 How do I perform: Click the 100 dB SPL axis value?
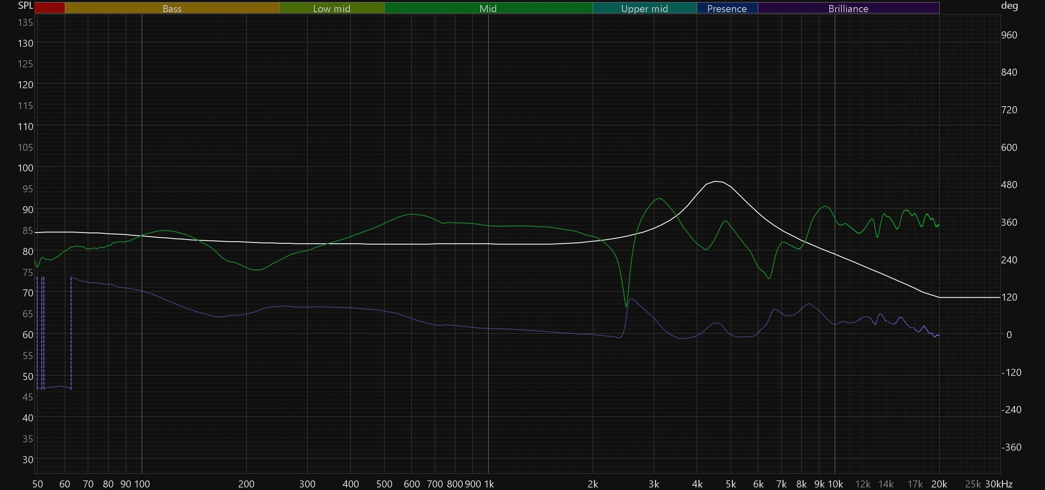click(25, 168)
